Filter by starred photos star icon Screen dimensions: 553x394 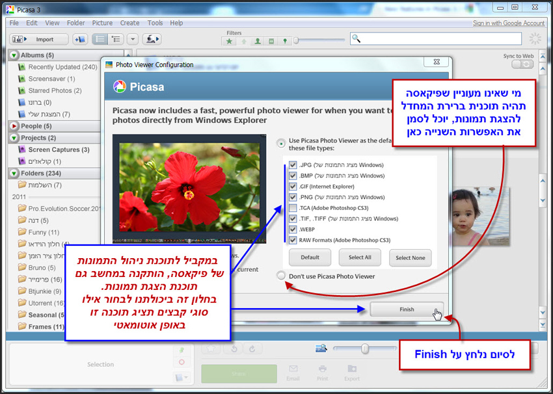[229, 41]
